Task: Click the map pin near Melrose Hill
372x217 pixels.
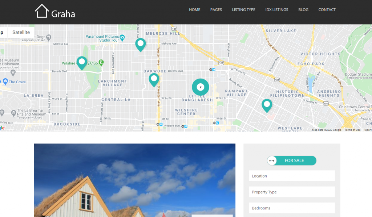Action: point(140,44)
